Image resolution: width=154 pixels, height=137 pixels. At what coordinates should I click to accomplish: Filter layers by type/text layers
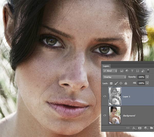[x=132, y=71]
